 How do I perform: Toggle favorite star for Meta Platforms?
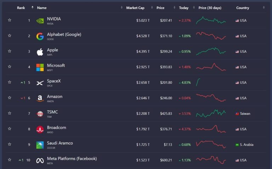(x=10, y=160)
